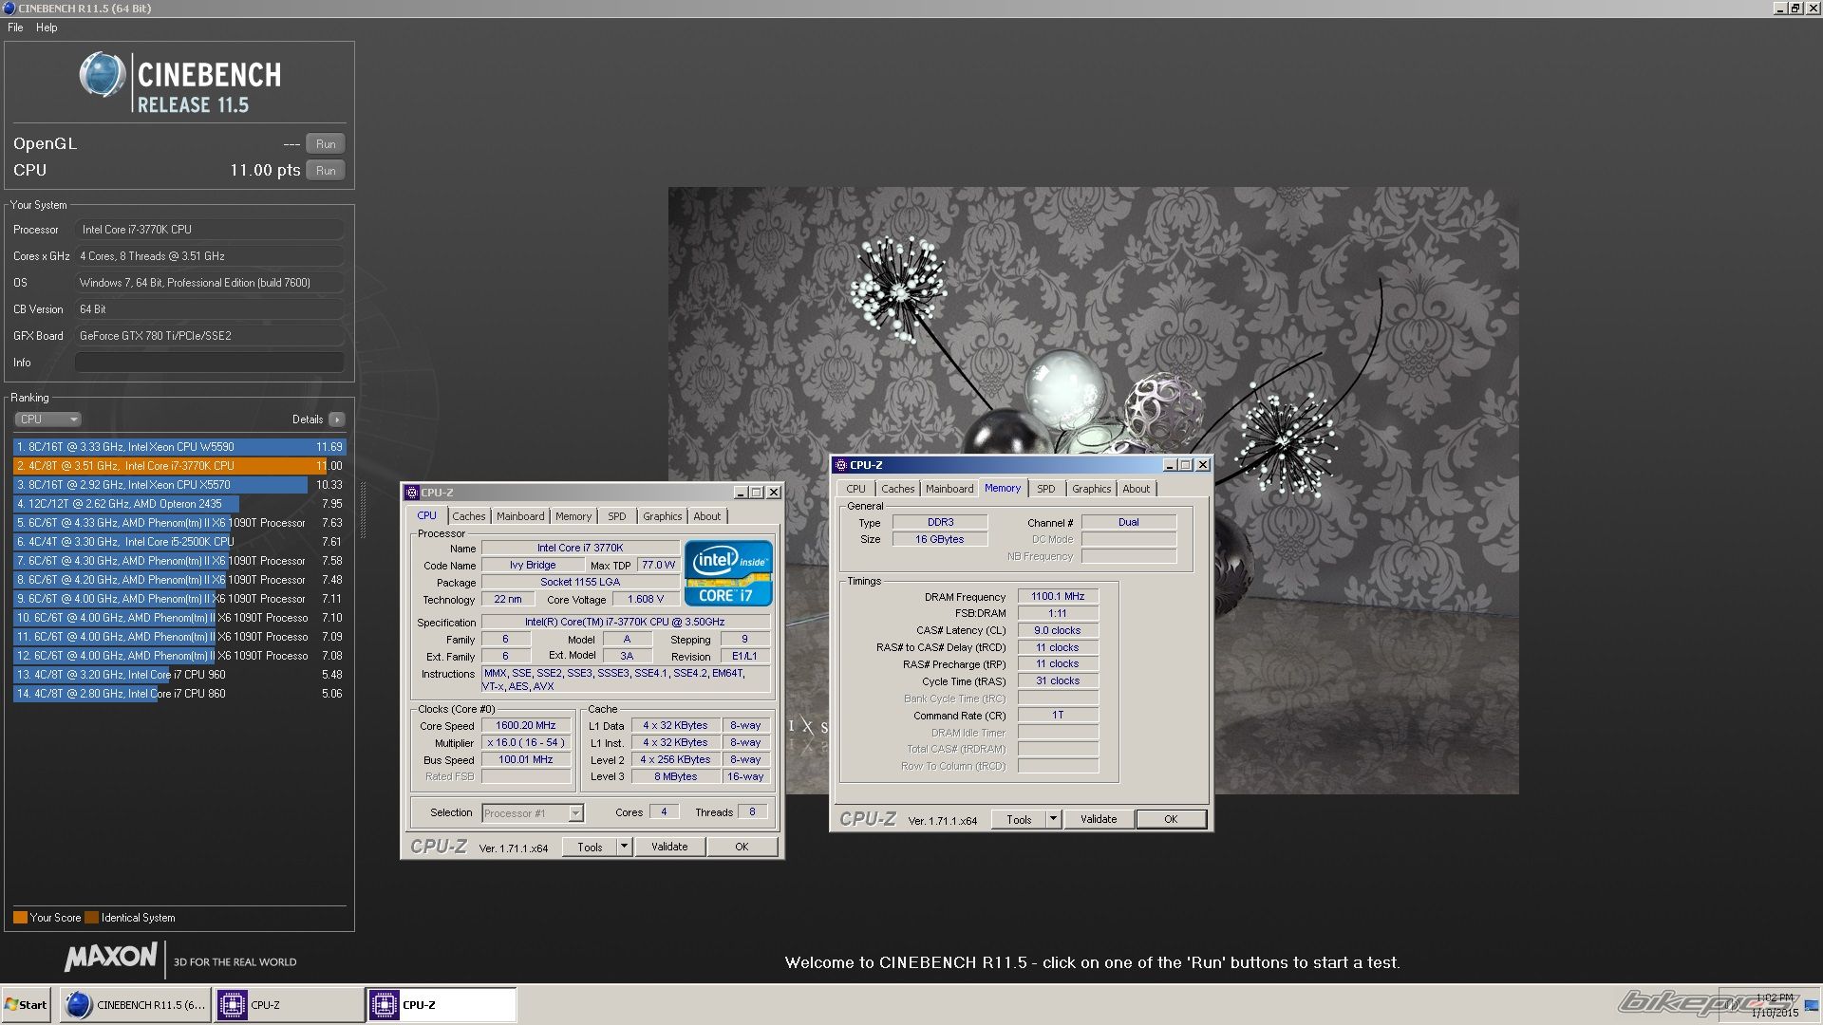Select CPU tab in the CPU-Z Memory window
Image resolution: width=1823 pixels, height=1025 pixels.
856,489
